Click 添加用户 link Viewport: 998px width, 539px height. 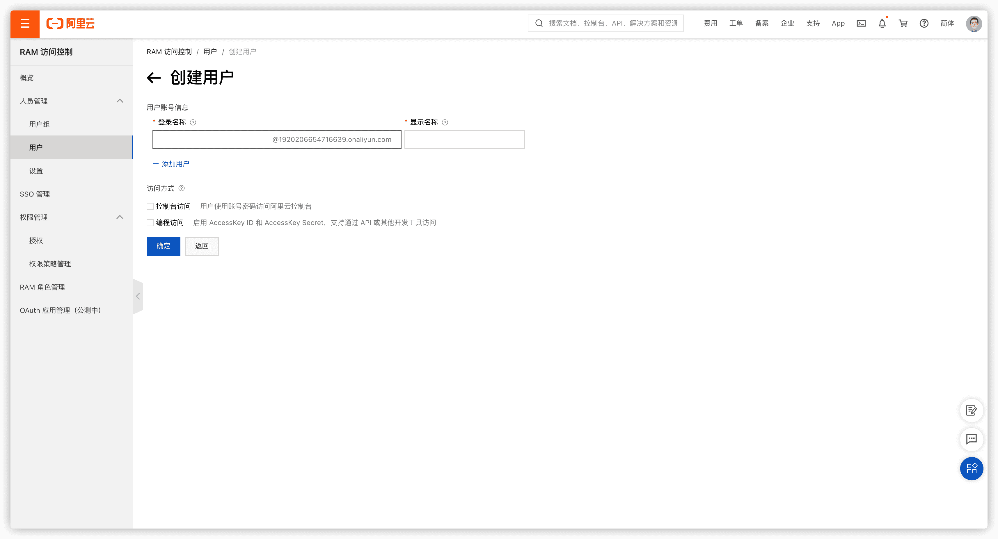(171, 164)
